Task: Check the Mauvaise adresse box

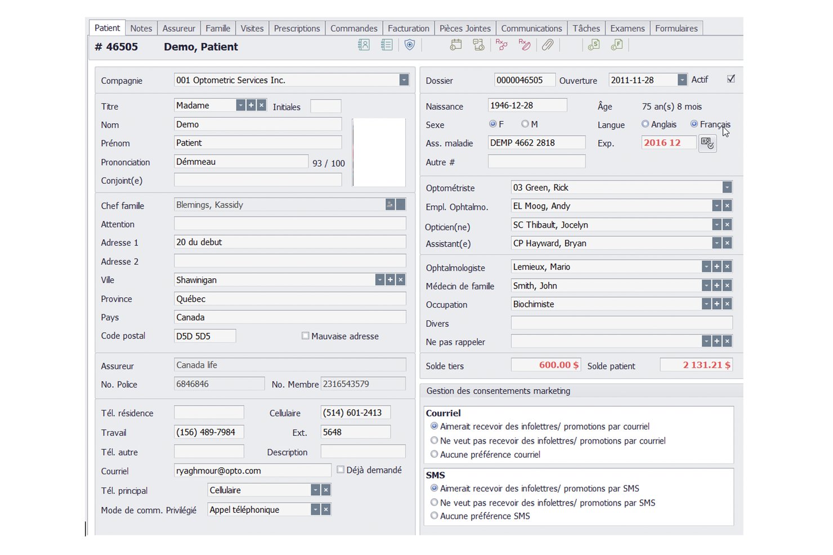Action: tap(305, 336)
